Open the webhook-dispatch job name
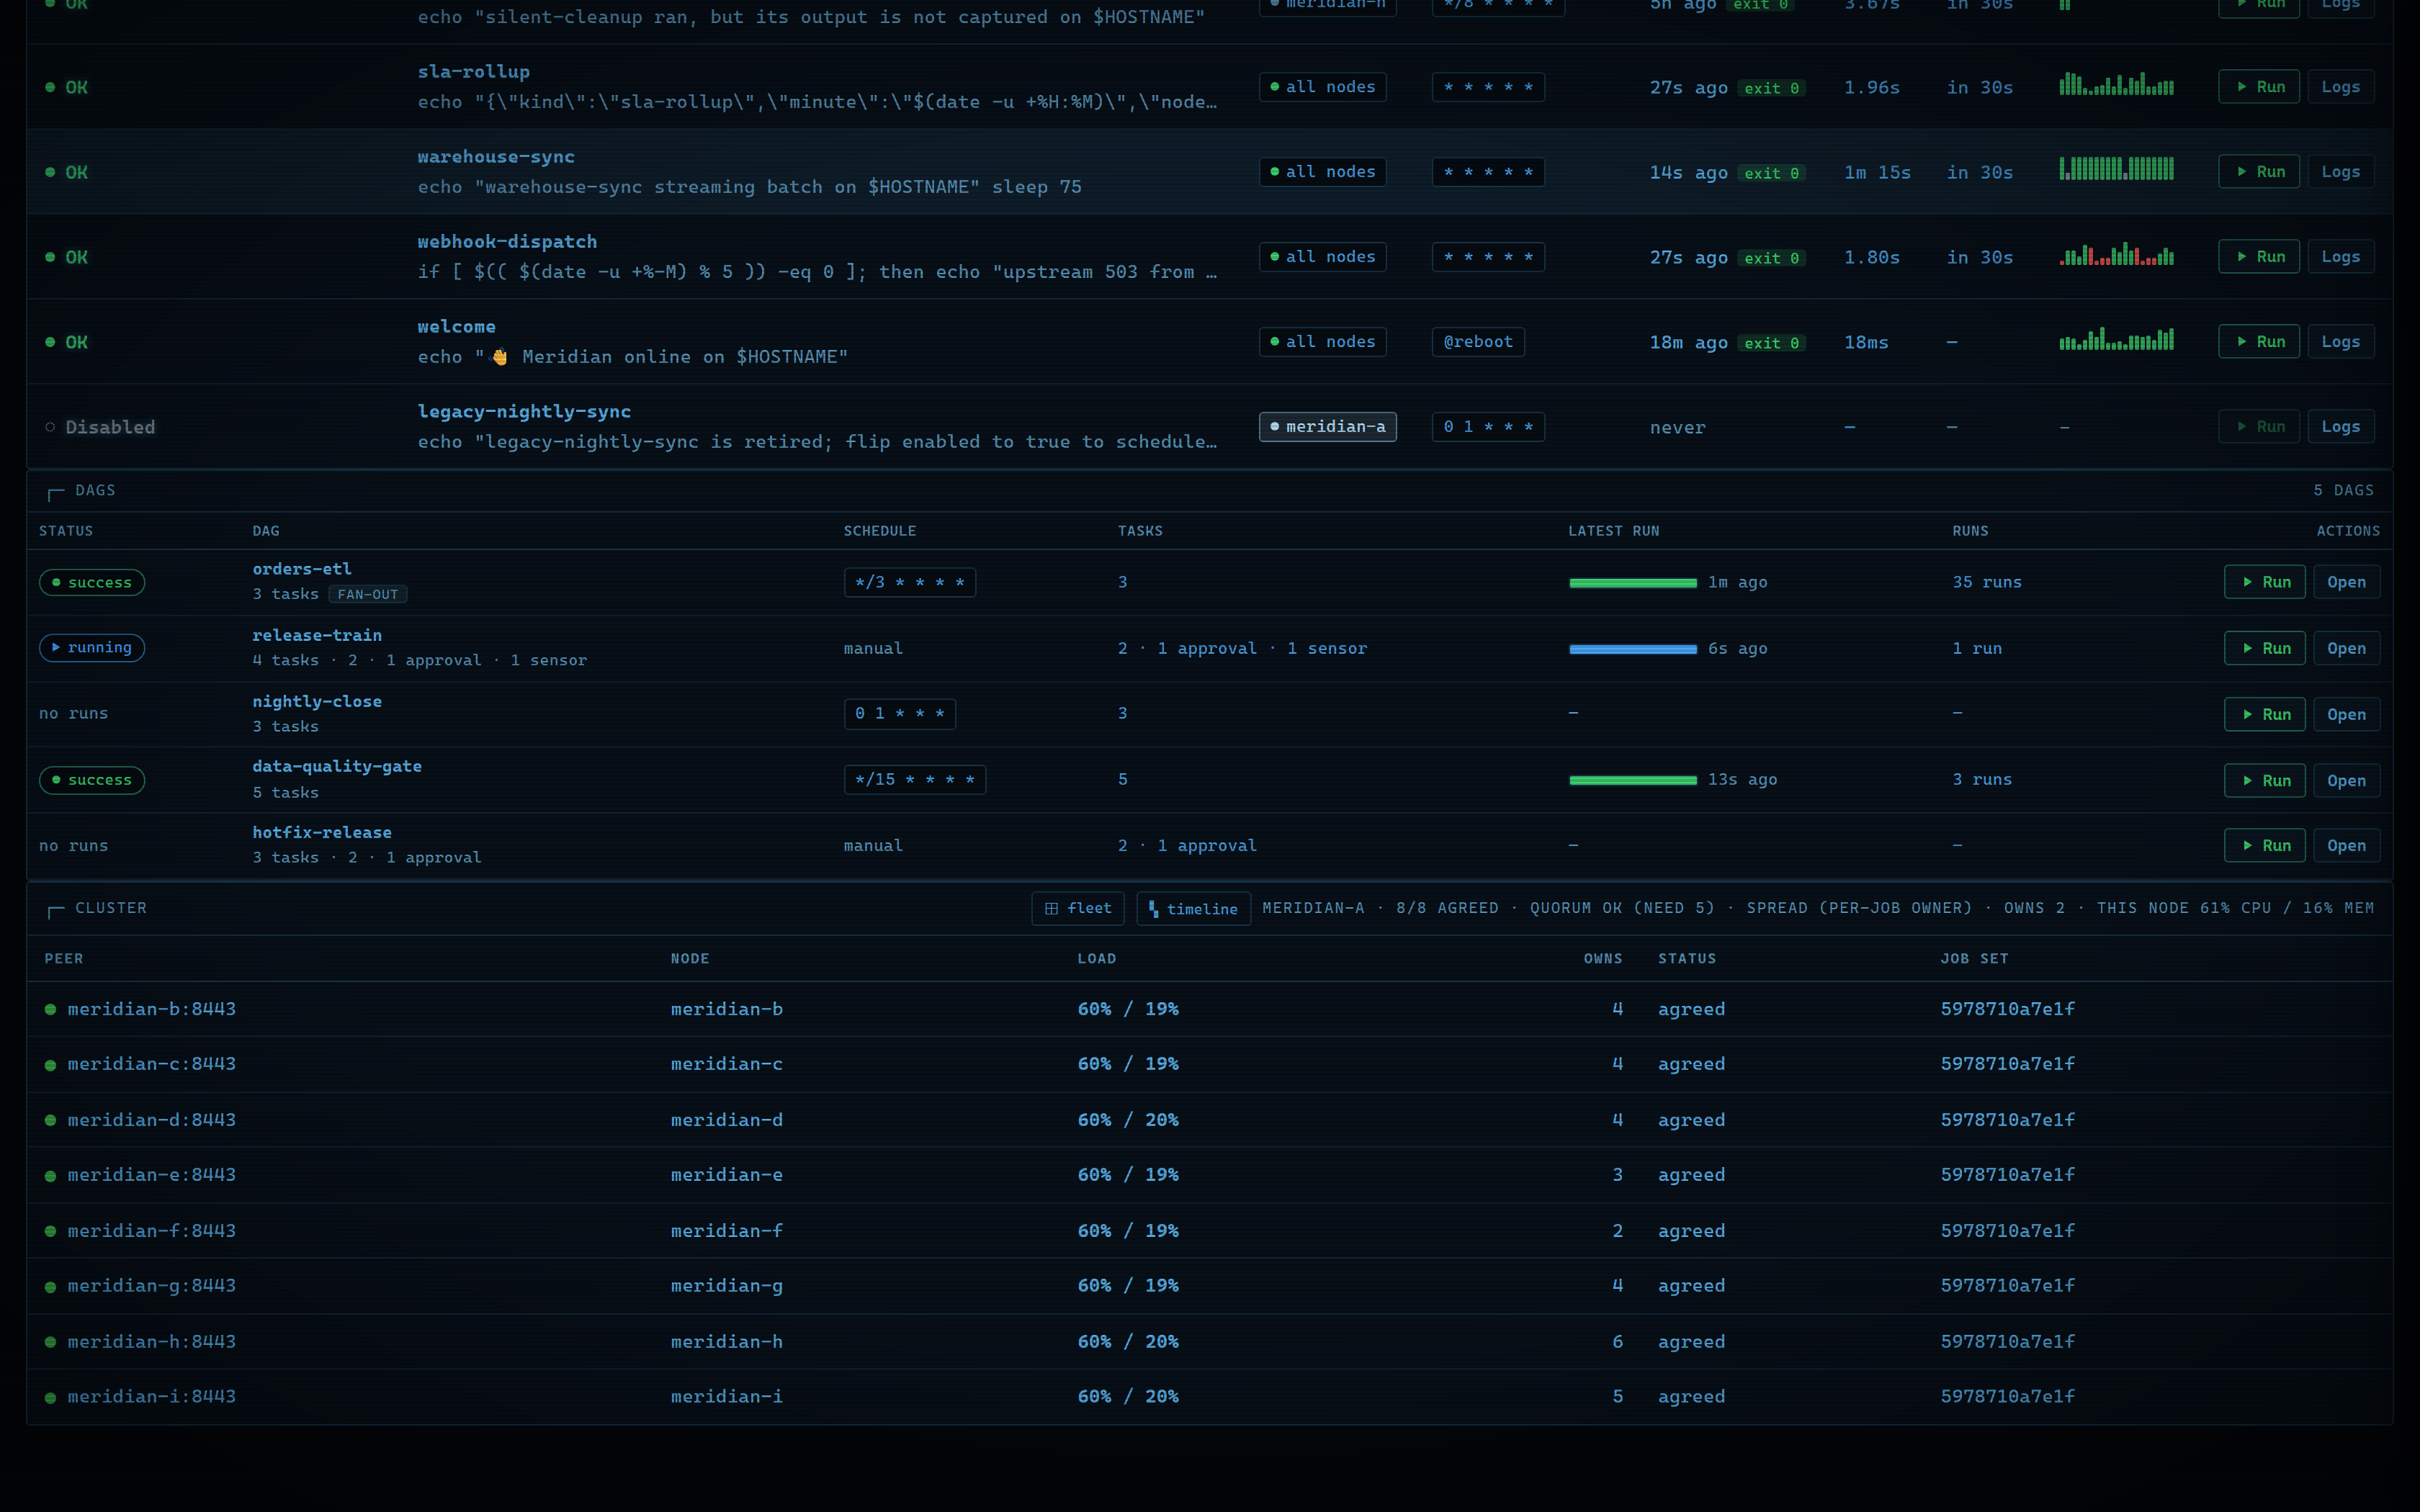This screenshot has width=2420, height=1512. (x=507, y=242)
